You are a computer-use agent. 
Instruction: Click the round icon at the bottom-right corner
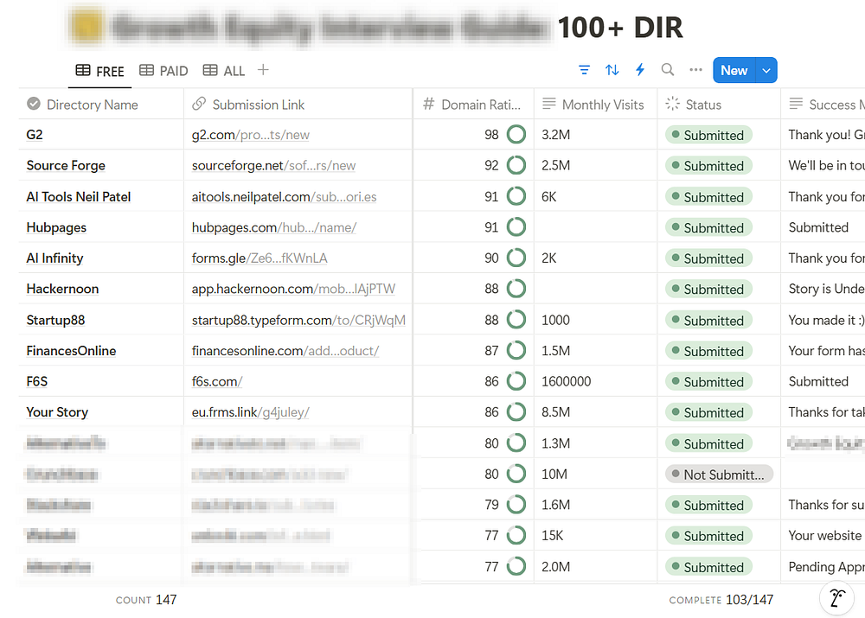click(x=836, y=598)
